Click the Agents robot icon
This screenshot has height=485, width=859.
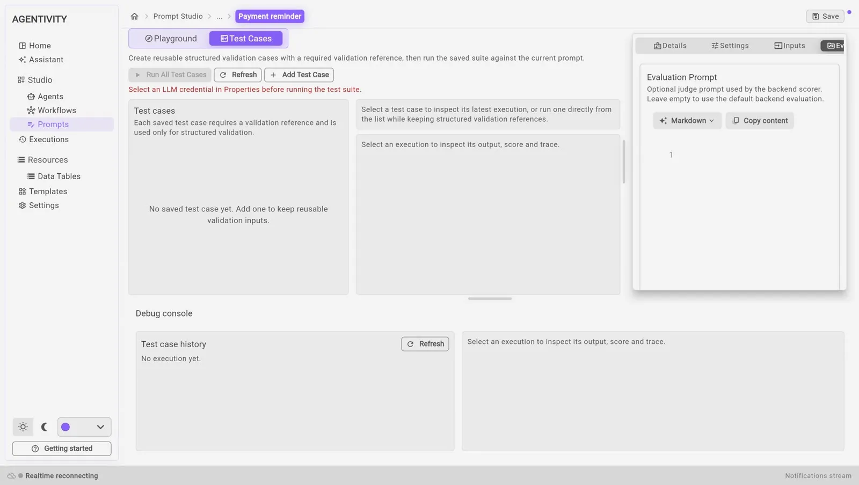point(31,97)
